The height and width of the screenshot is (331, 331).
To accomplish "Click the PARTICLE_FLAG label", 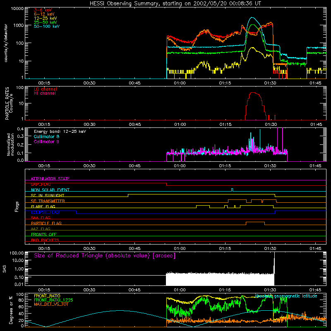I will click(x=46, y=223).
